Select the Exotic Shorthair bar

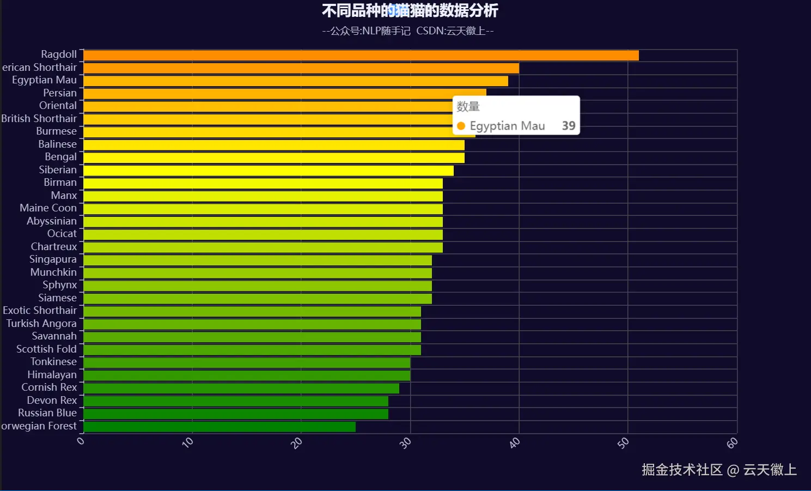click(252, 311)
